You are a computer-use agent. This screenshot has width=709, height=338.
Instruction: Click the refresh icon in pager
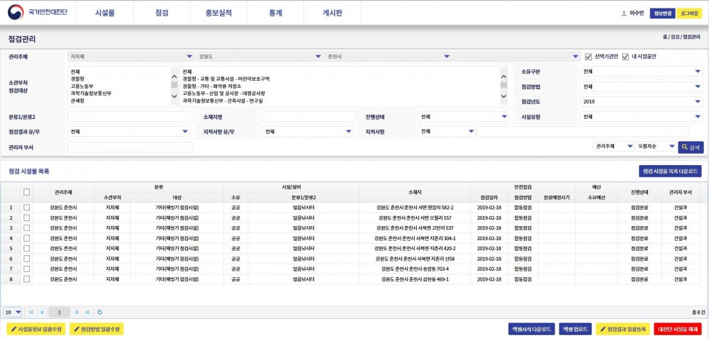click(100, 312)
